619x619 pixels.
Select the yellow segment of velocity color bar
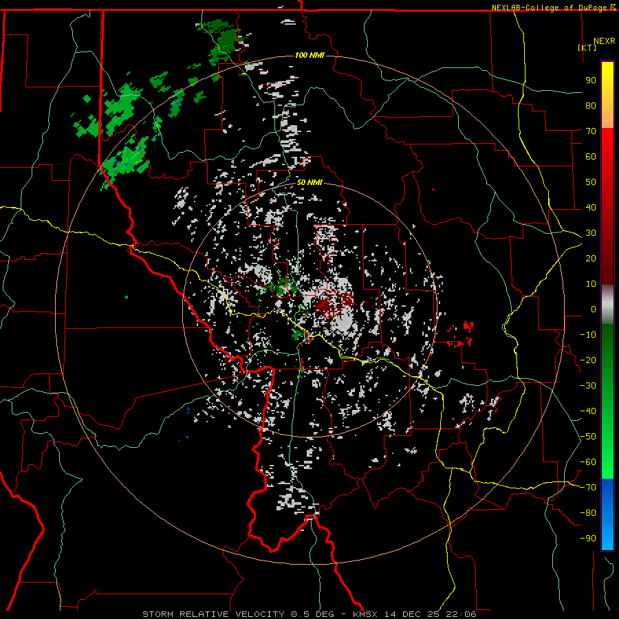(x=607, y=95)
